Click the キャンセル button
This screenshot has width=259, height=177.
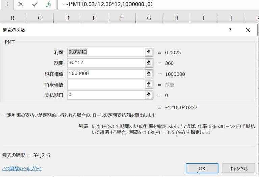click(x=238, y=168)
